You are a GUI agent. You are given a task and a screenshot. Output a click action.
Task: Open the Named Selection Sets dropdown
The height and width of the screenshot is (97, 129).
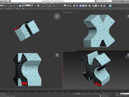tap(60, 5)
